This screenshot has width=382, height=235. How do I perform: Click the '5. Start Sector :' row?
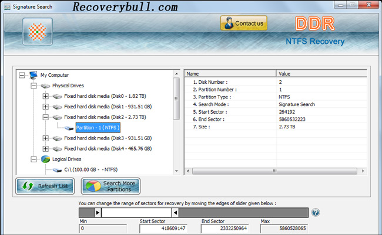[x=276, y=112]
